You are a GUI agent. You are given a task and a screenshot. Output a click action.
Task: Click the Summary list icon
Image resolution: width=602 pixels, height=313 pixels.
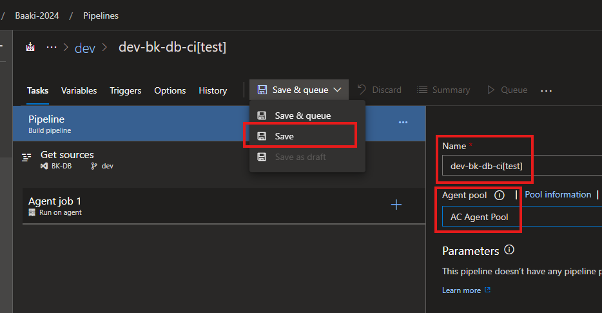pos(422,90)
